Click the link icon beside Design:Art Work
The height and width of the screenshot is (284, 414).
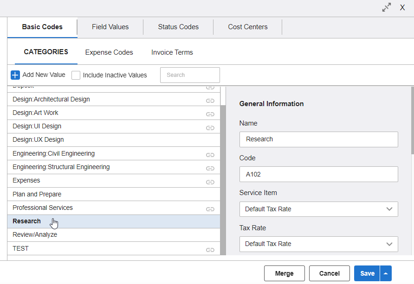pyautogui.click(x=210, y=114)
